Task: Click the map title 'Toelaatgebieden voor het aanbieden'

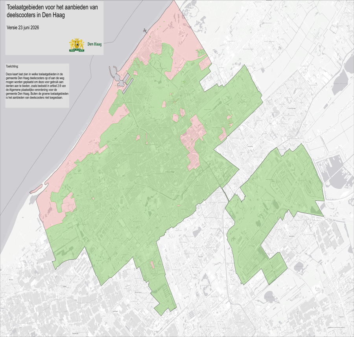Action: click(52, 7)
